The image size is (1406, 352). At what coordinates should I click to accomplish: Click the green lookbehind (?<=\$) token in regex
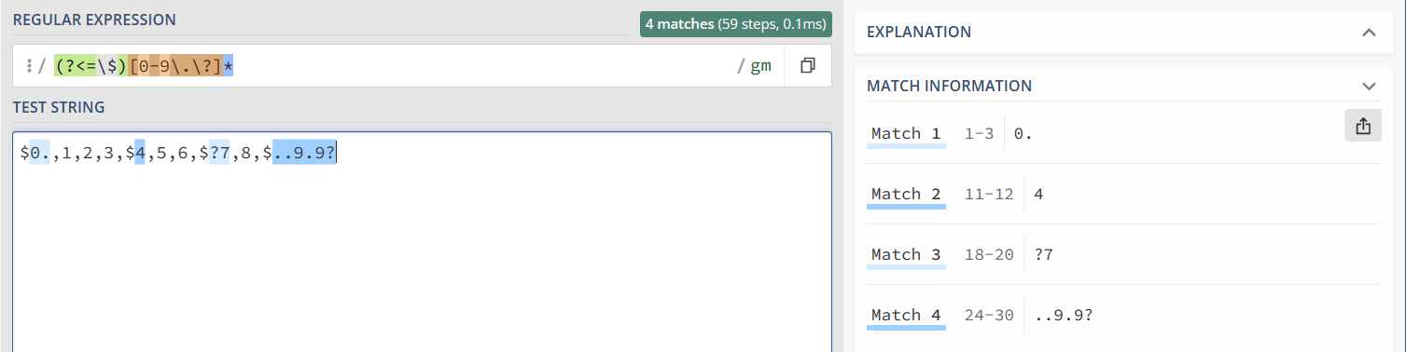coord(90,66)
